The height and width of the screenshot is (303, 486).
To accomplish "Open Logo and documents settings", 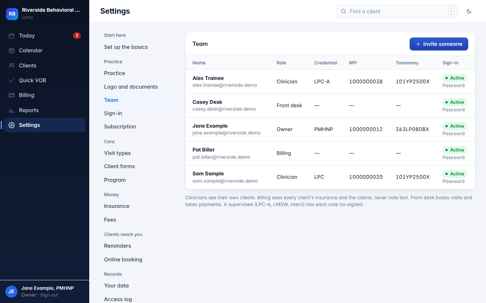I will pos(138,87).
